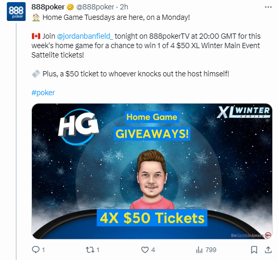Open the reply comment icon
This screenshot has height=260, width=278.
[36, 250]
